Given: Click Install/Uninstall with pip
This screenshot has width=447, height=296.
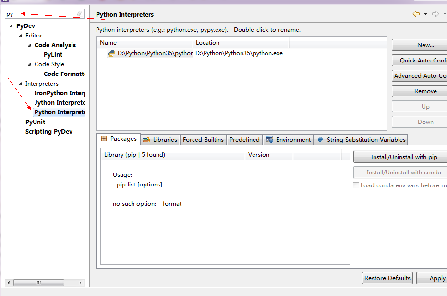Looking at the screenshot, I should [x=400, y=157].
